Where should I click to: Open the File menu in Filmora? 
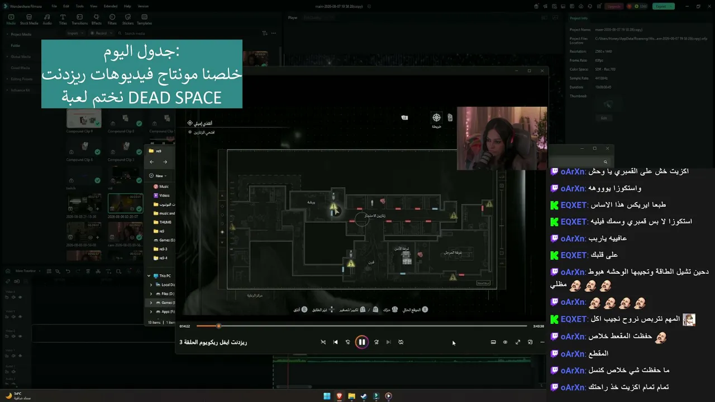[x=54, y=6]
